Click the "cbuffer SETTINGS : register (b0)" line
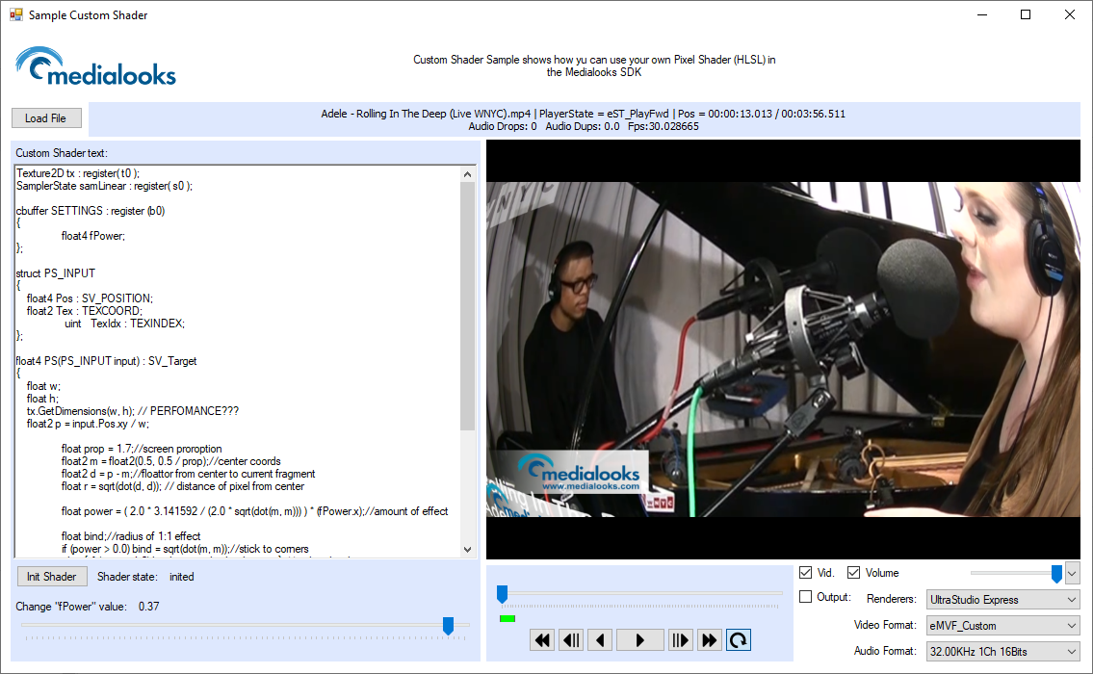 click(x=91, y=211)
